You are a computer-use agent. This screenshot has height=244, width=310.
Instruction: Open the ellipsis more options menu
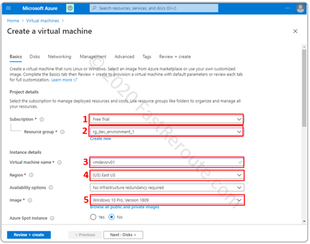click(x=288, y=8)
